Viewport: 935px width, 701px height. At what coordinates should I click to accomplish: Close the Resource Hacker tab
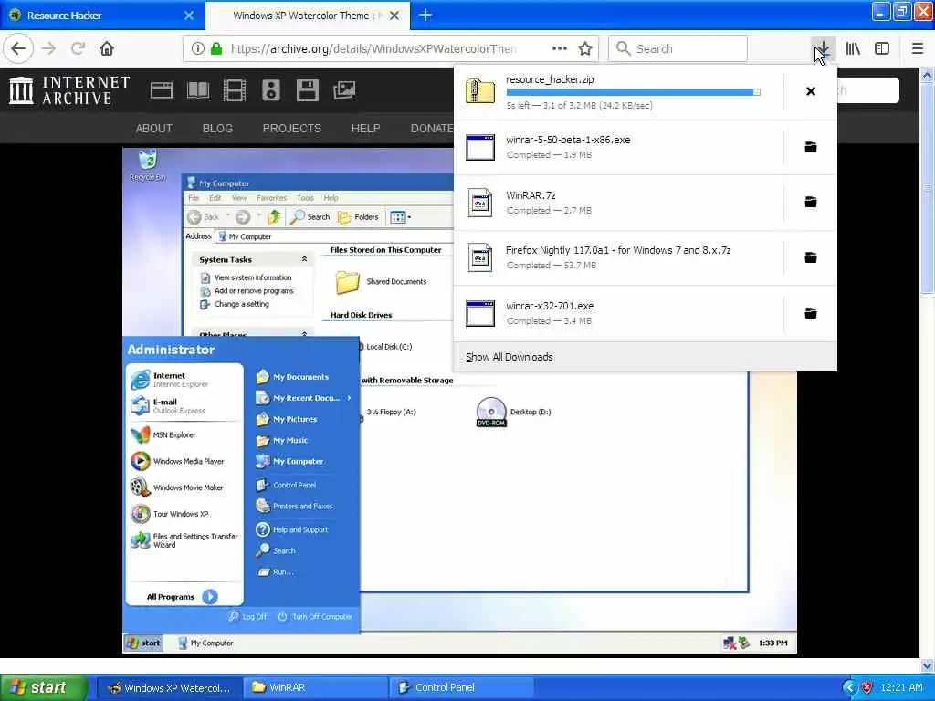click(x=189, y=16)
